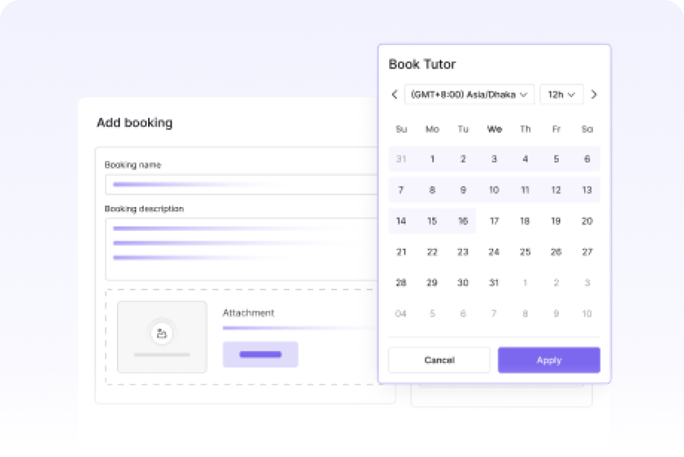Viewport: 684px width, 457px height.
Task: Select date 30 on the calendar
Action: [463, 282]
